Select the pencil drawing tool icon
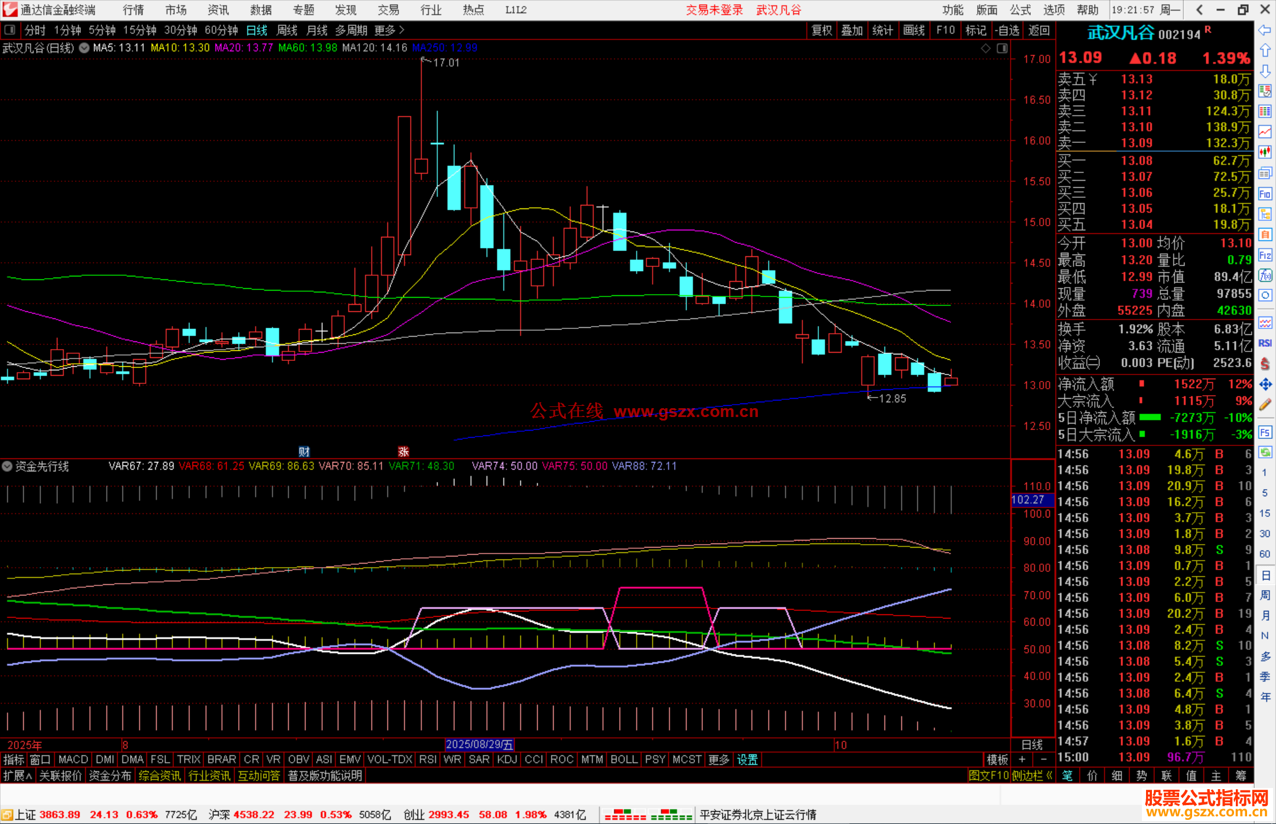The image size is (1276, 824). point(1265,405)
